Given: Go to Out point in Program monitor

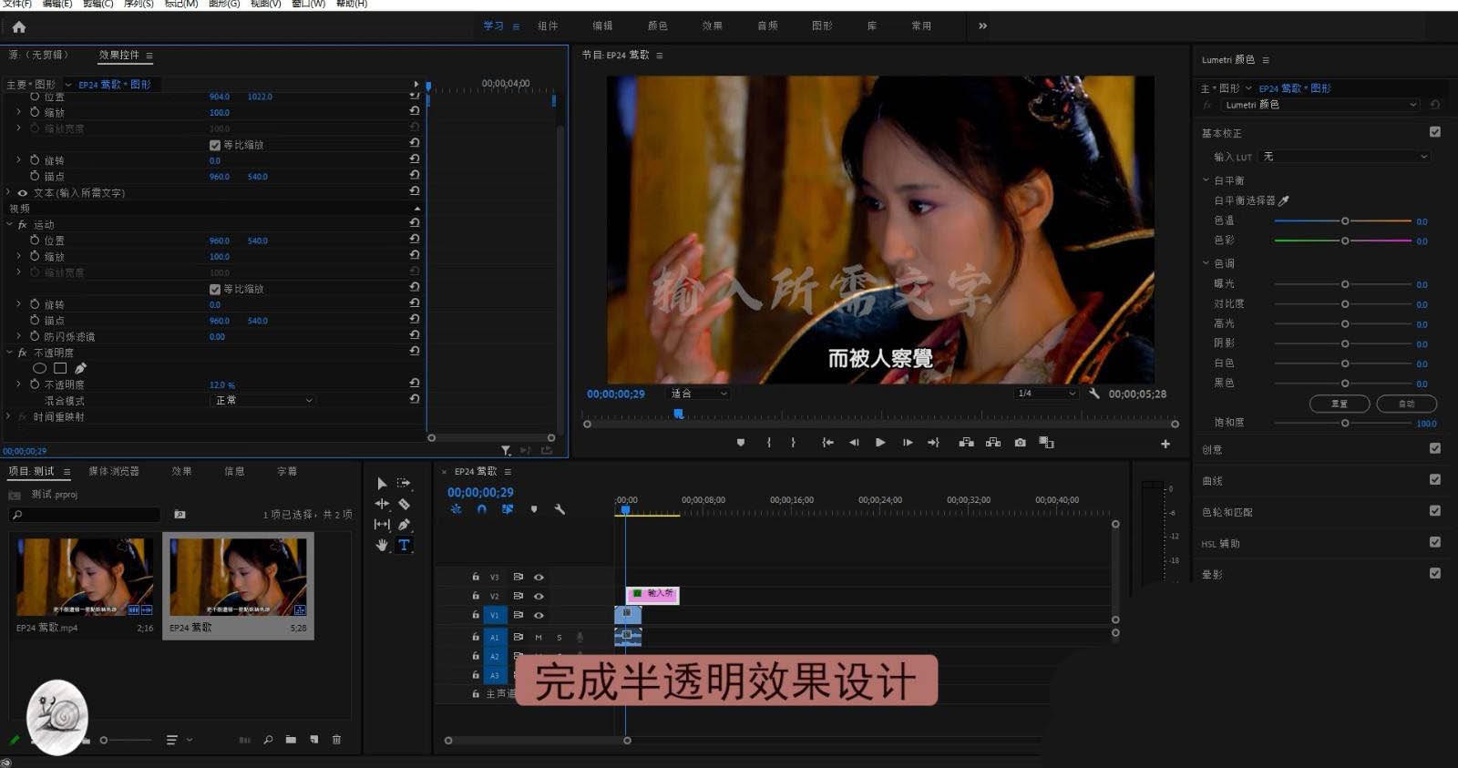Looking at the screenshot, I should pos(933,443).
